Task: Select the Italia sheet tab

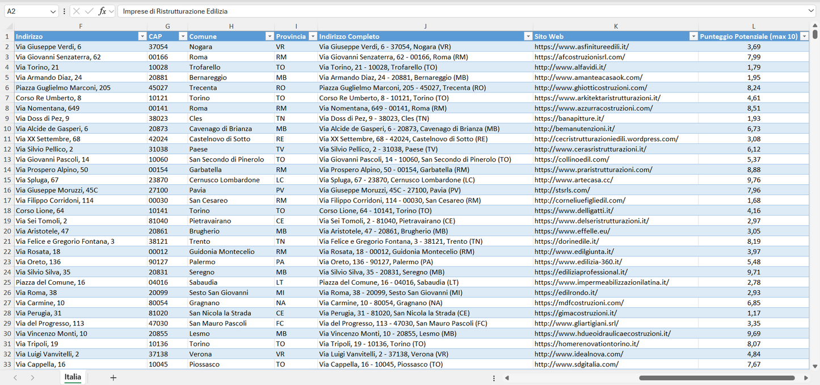Action: coord(73,377)
